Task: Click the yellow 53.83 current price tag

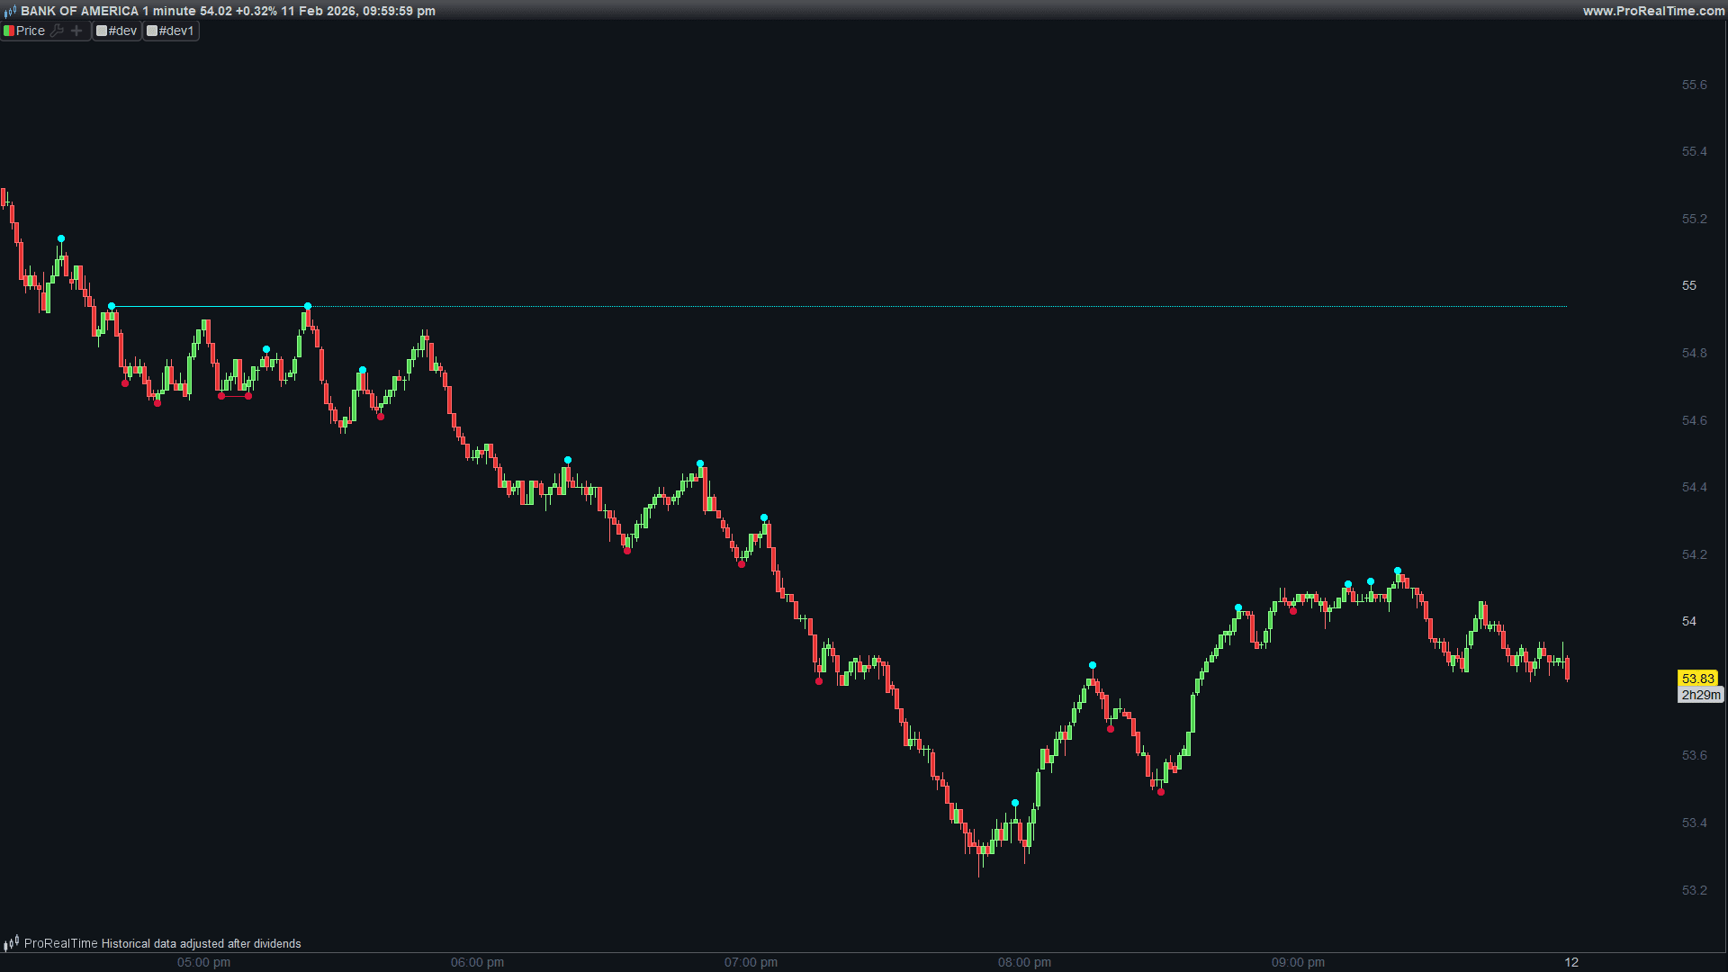Action: pos(1697,679)
